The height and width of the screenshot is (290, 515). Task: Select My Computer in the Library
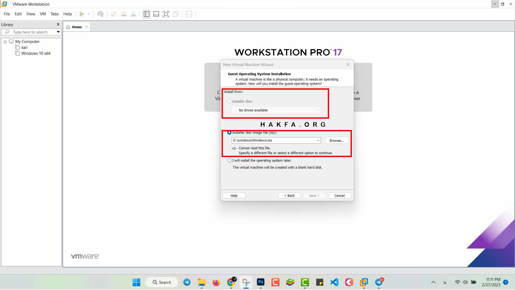[27, 42]
